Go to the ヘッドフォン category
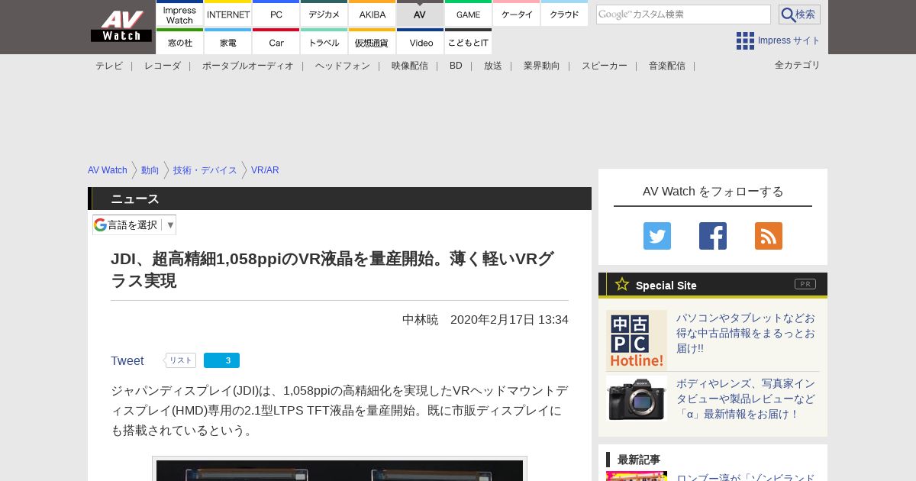The height and width of the screenshot is (481, 916). coord(343,66)
